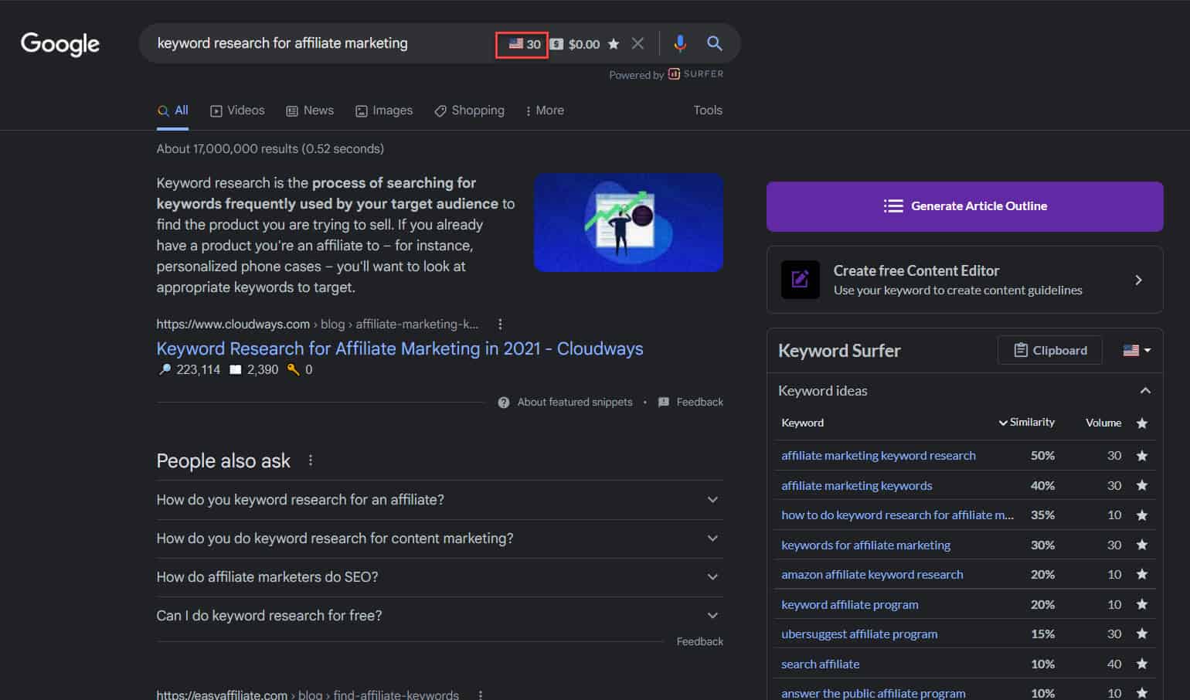Click the voice search microphone icon
The height and width of the screenshot is (700, 1190).
[x=679, y=43]
